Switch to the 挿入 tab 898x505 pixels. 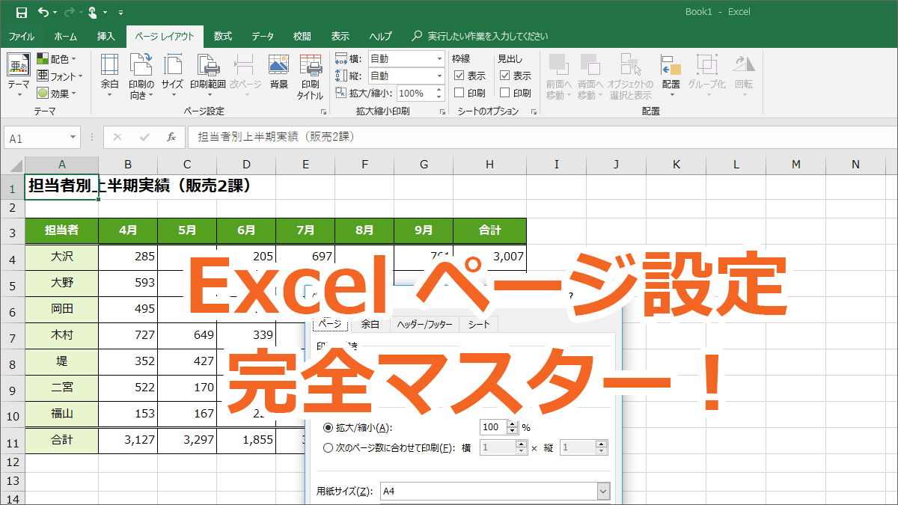pyautogui.click(x=106, y=36)
